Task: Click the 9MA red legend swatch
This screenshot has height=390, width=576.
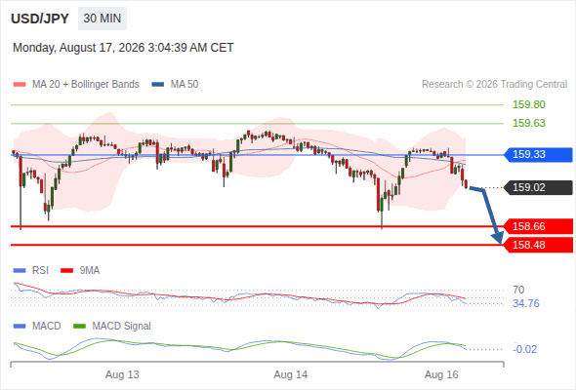Action: point(66,271)
